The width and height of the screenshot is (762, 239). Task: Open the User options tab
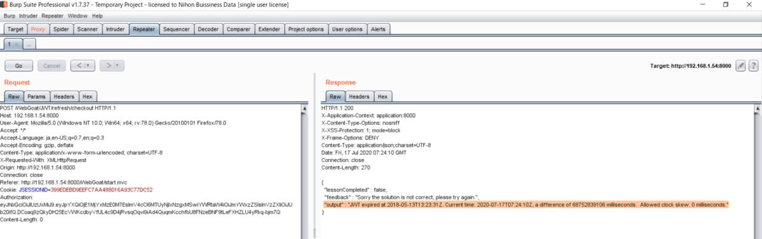(x=347, y=29)
